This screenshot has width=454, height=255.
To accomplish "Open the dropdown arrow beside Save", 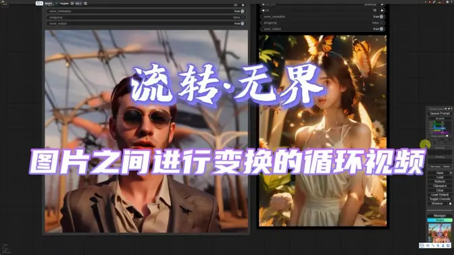I will (451, 173).
